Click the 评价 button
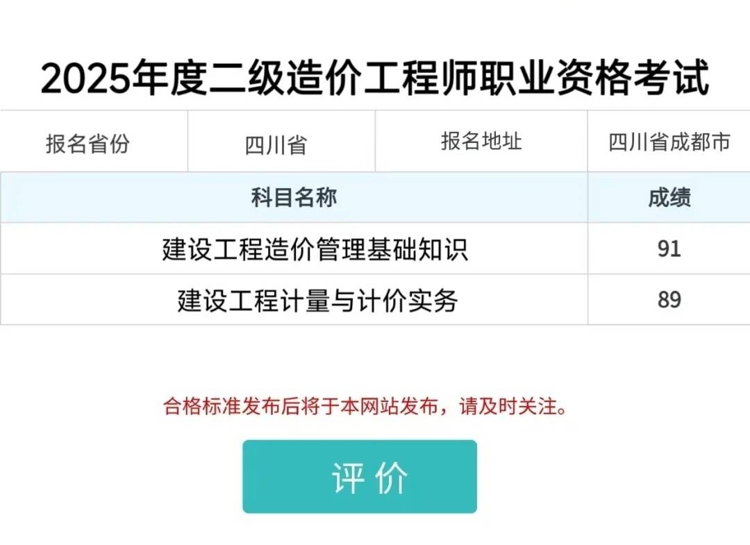 [x=361, y=476]
